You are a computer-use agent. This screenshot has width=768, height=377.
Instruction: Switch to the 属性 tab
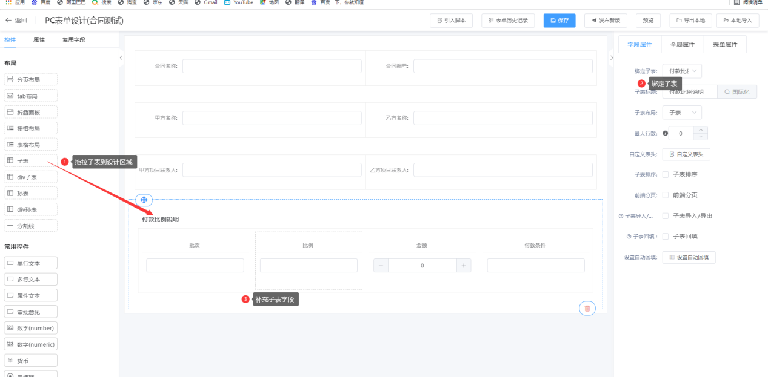(39, 39)
